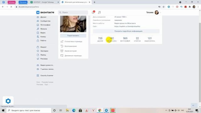The height and width of the screenshot is (113, 201).
Task: Close the КОНТЕНТ Google Таблицы tab
Action: pos(58,2)
